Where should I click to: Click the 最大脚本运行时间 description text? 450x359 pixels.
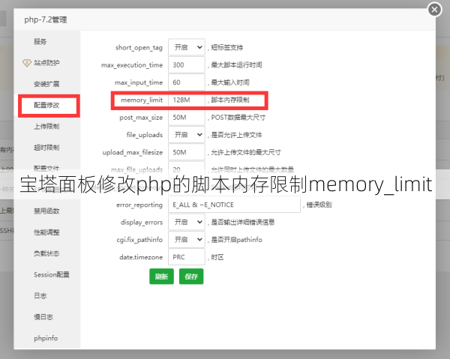[236, 64]
